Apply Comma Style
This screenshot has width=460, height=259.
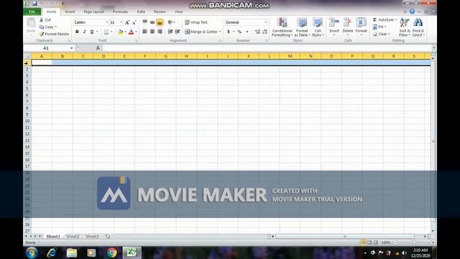click(x=247, y=32)
